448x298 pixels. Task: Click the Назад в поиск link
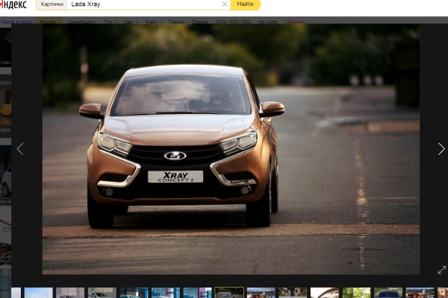pyautogui.click(x=17, y=22)
